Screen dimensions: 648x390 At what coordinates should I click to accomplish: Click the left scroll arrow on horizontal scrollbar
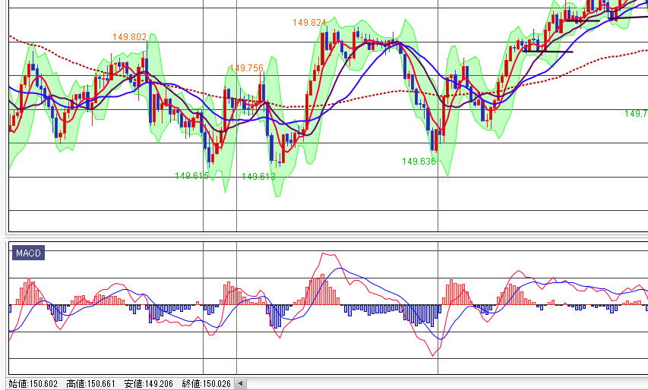coord(241,383)
